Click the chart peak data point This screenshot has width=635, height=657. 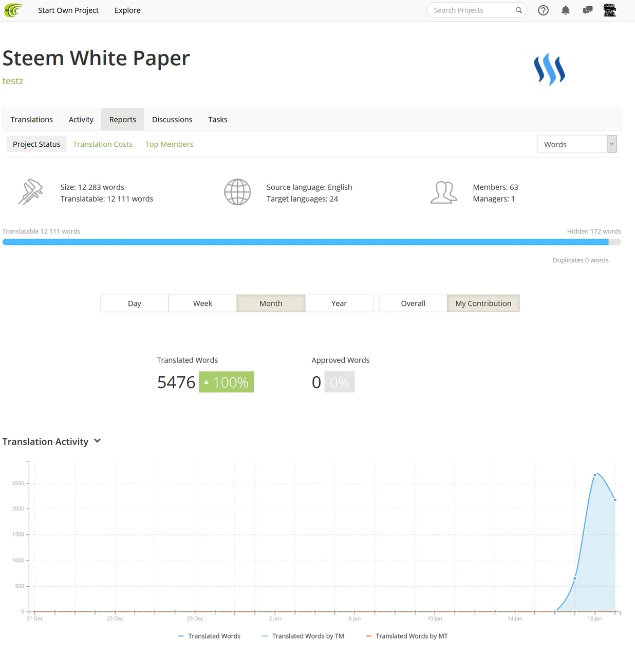(x=595, y=475)
